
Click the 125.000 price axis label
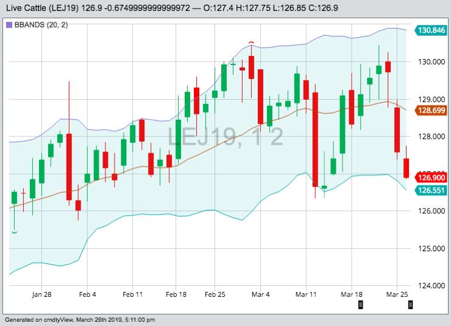pos(431,249)
